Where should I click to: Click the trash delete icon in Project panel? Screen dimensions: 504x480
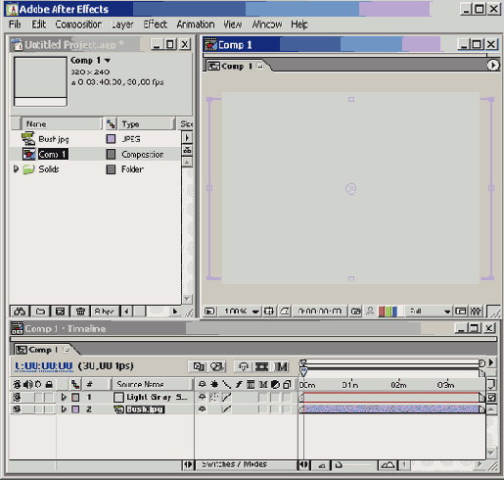click(80, 312)
